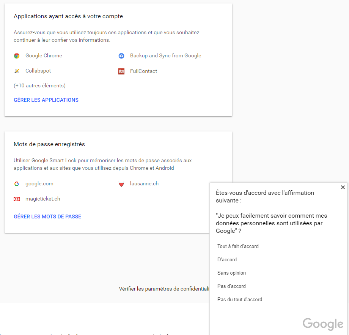Click 'Vérifier les paramètres de confidentialité' link
The image size is (349, 335).
click(x=164, y=289)
